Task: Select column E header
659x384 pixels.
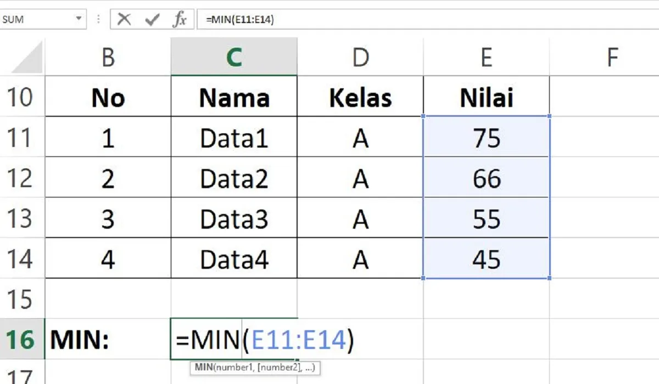Action: tap(487, 57)
